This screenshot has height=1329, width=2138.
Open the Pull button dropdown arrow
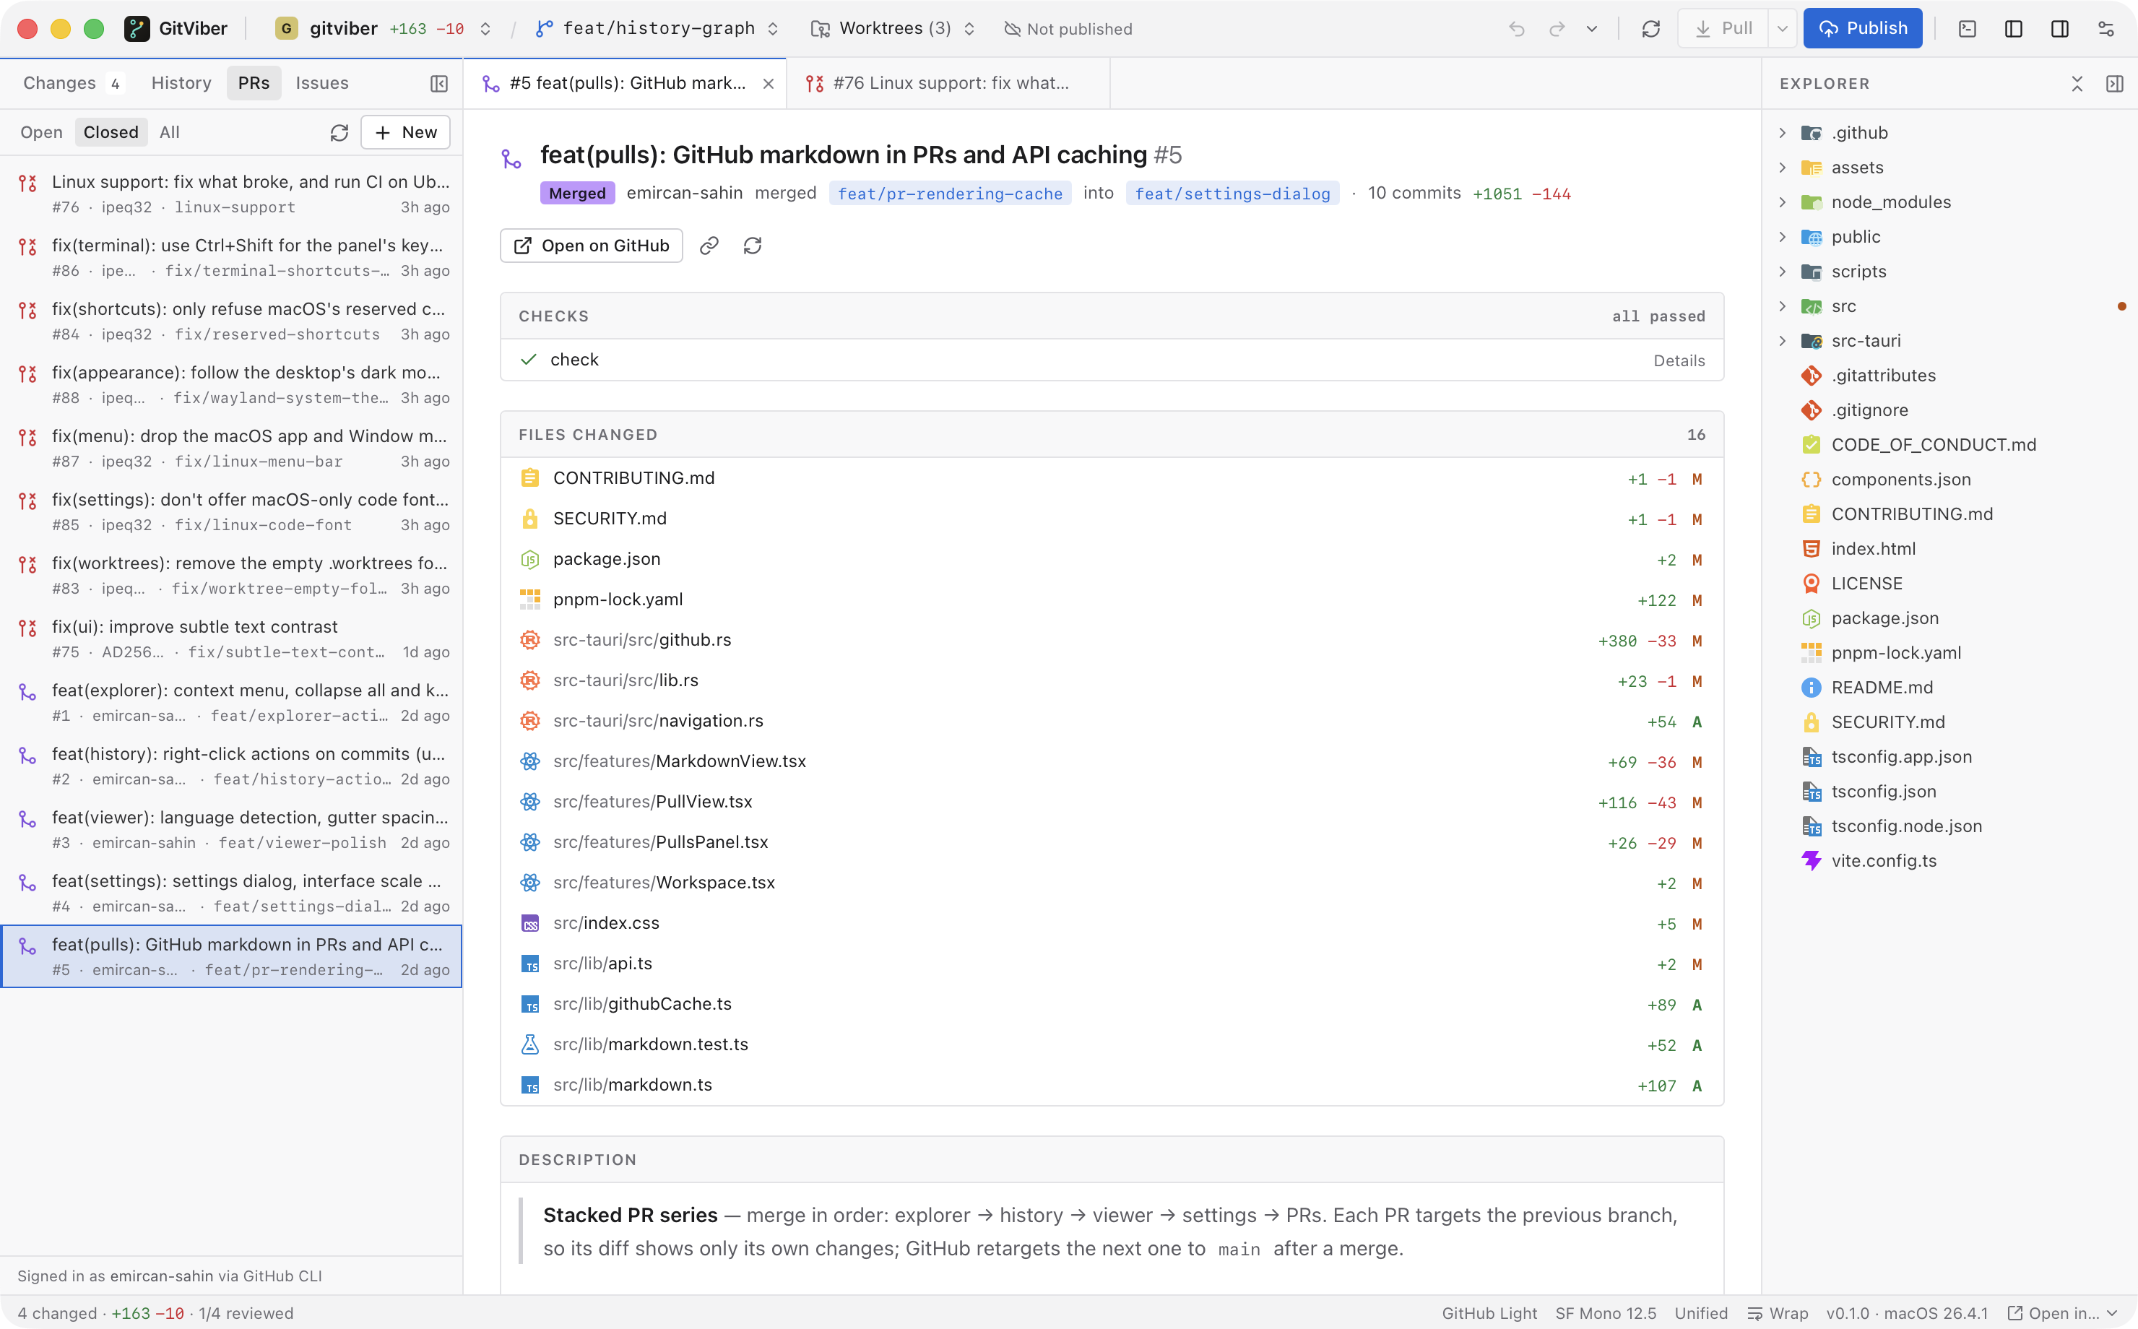1781,29
